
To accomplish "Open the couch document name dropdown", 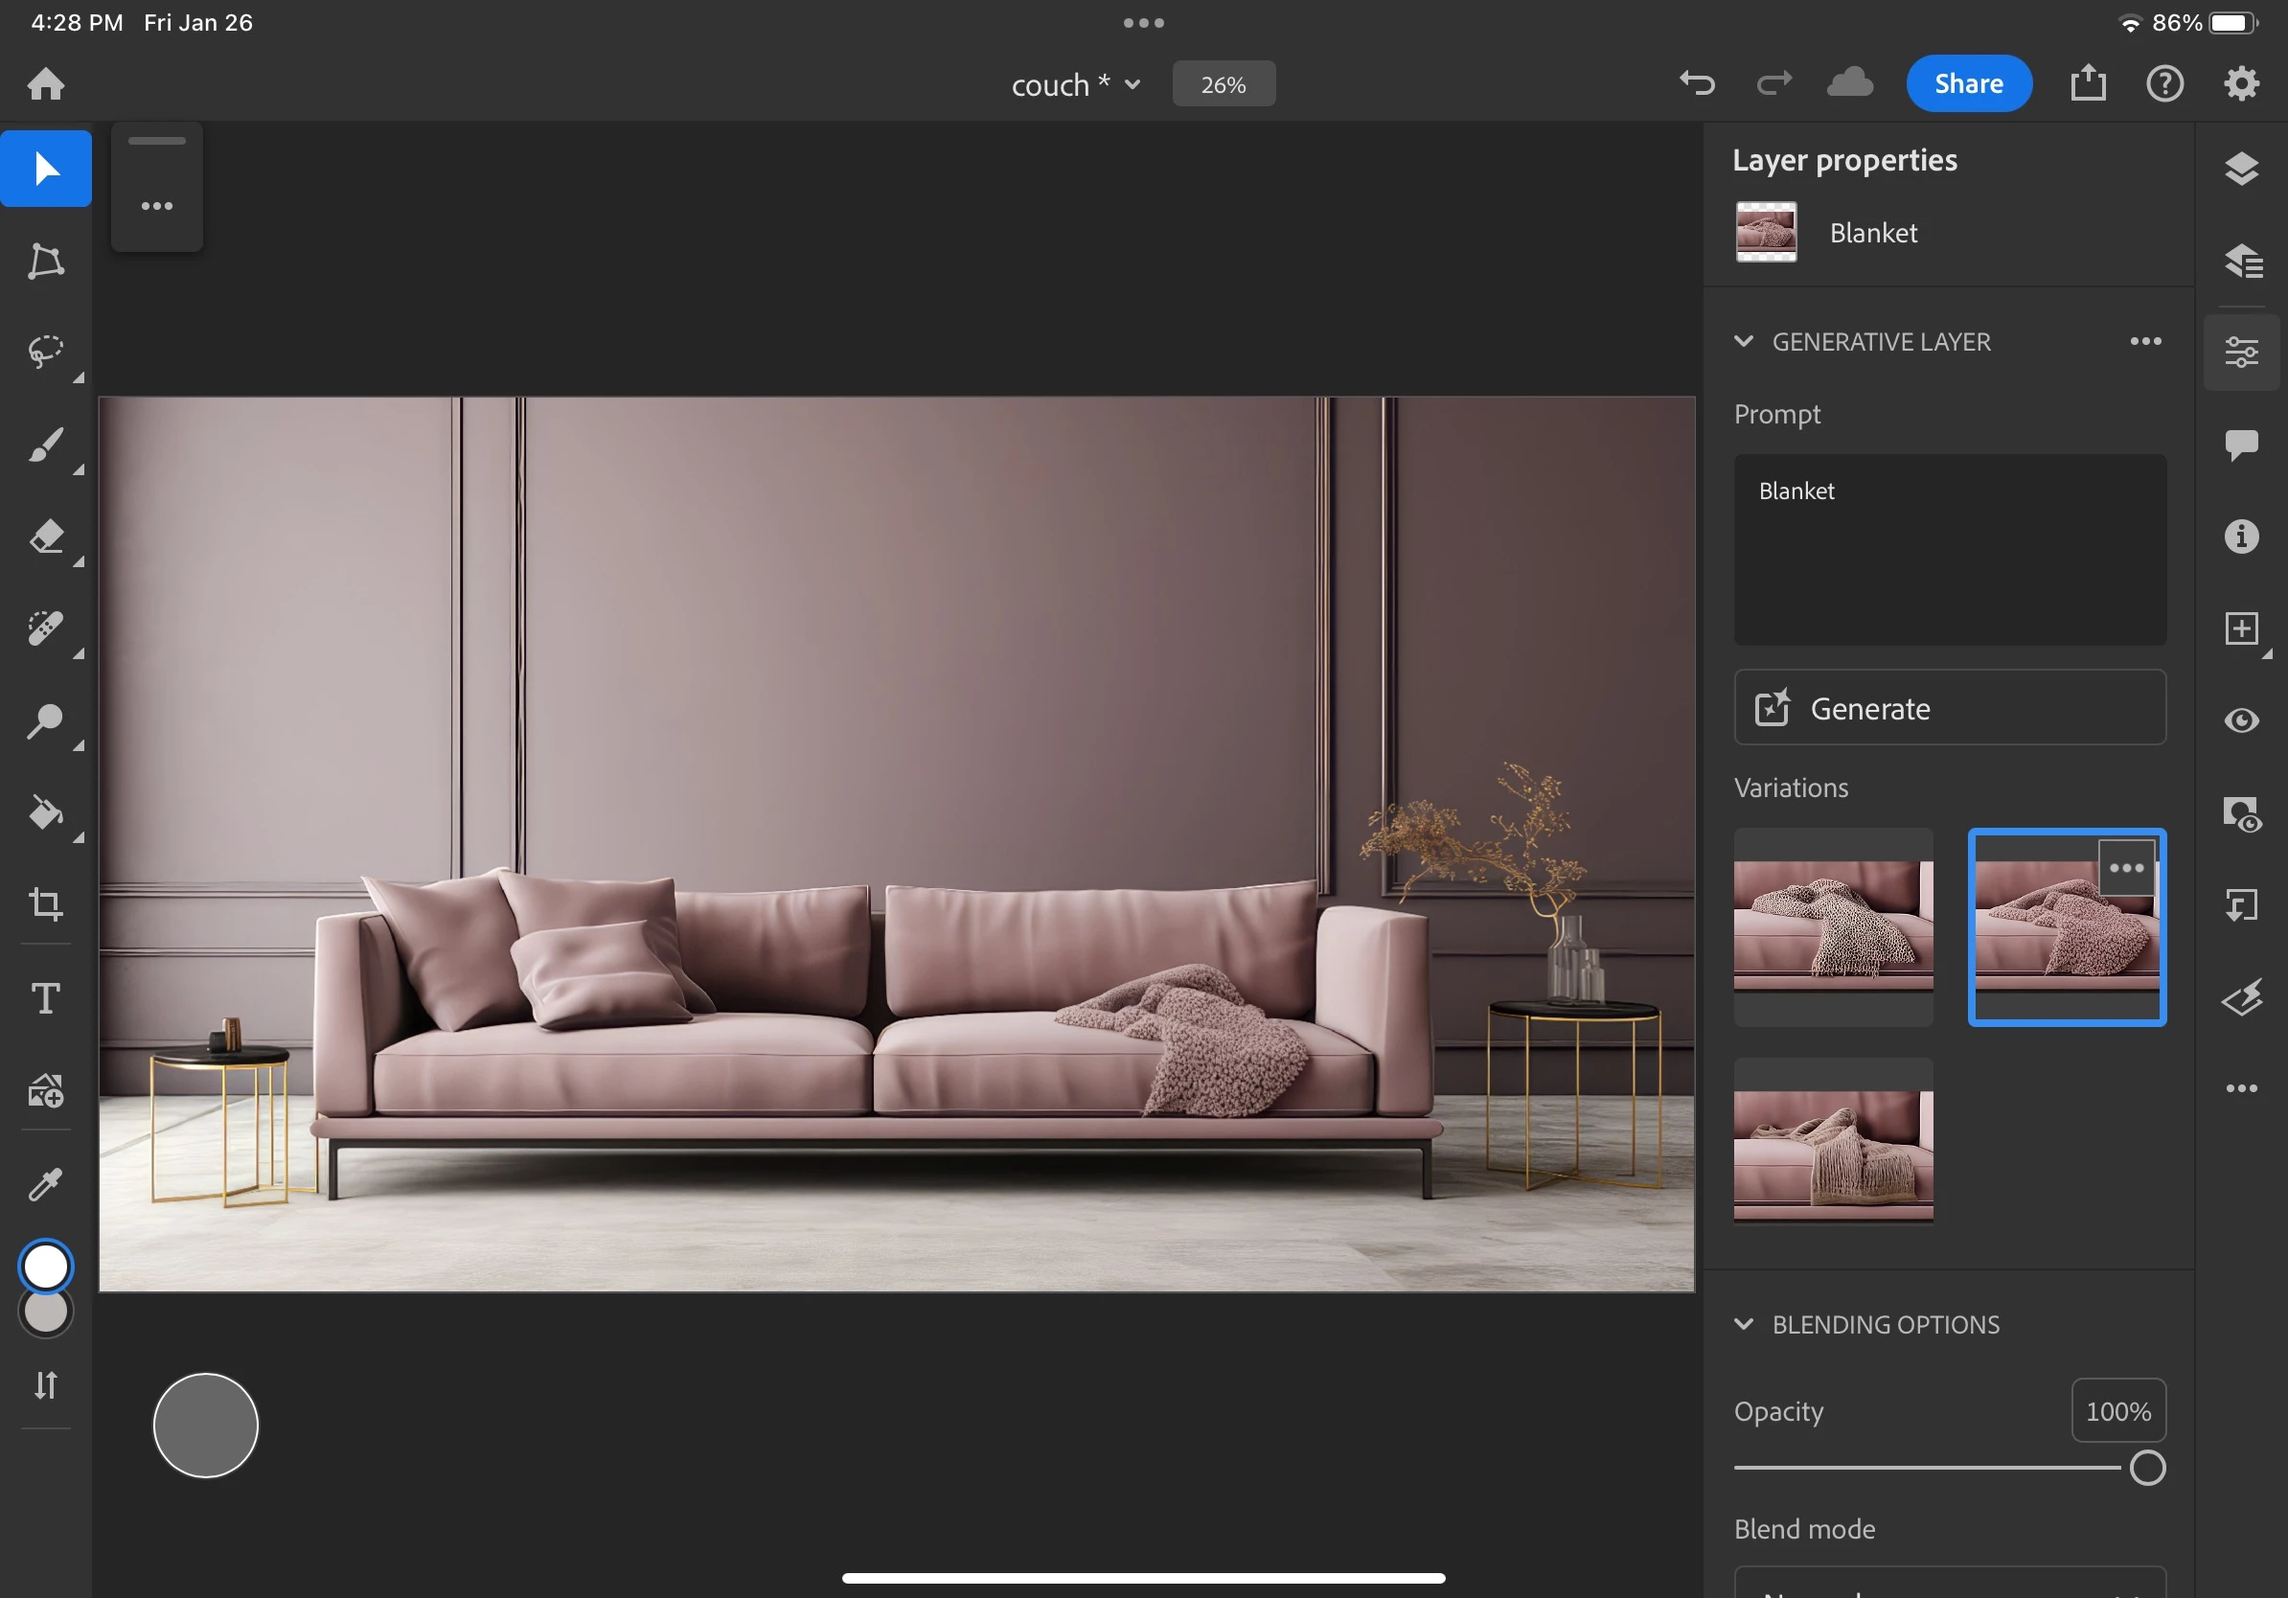I will pyautogui.click(x=1133, y=84).
